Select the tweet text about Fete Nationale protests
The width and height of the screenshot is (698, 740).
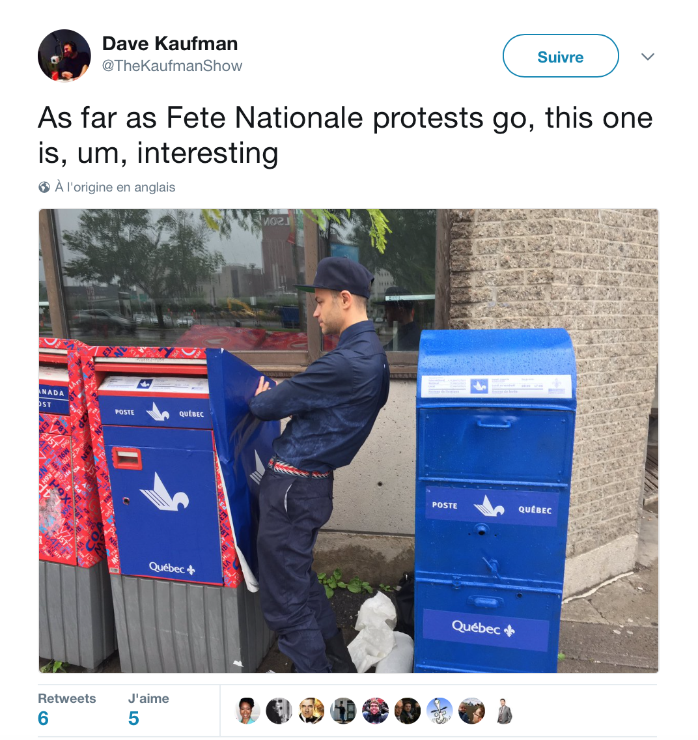click(346, 135)
